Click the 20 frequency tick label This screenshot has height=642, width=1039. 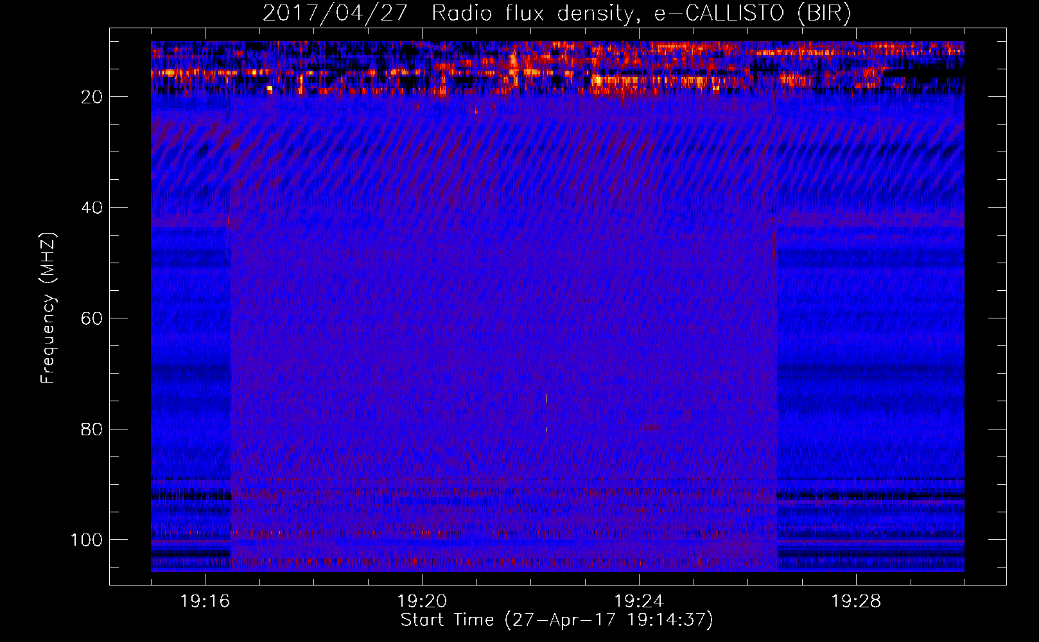(x=92, y=97)
